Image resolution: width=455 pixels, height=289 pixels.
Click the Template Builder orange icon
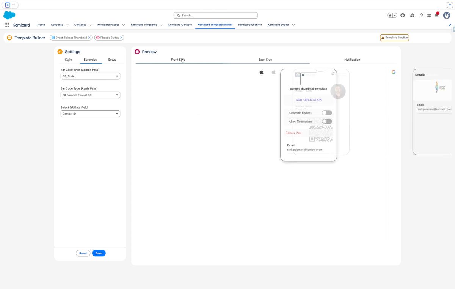pos(9,38)
